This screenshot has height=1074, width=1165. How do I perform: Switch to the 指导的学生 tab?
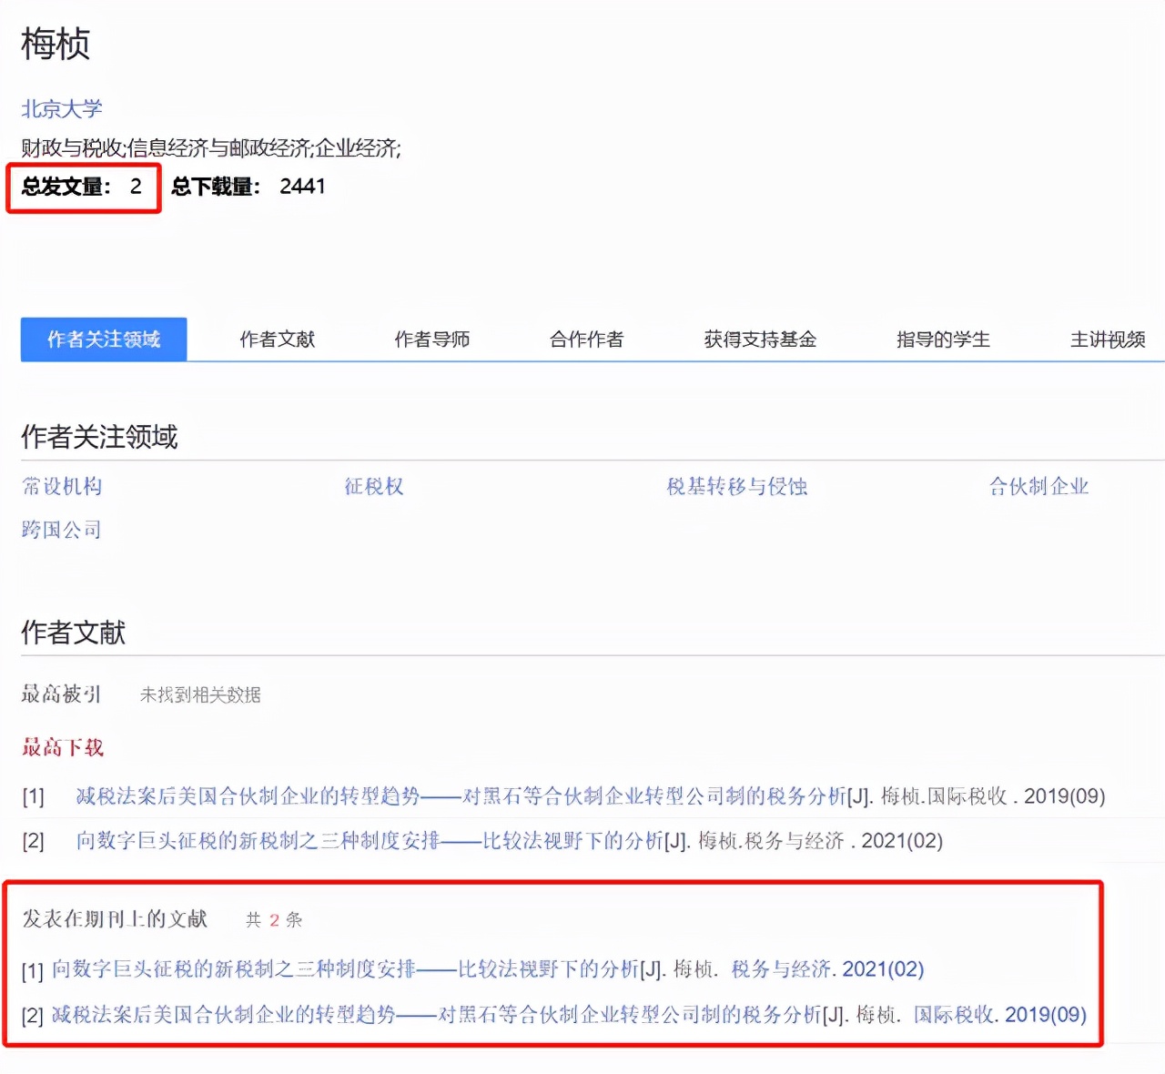coord(942,339)
